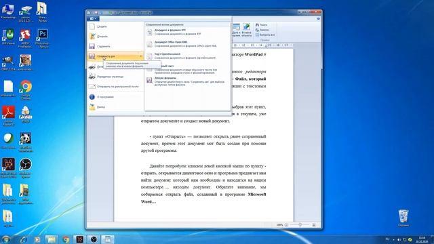Screen dimensions: 434x244
Task: Choose Открыть (Open) in WordPad menu
Action: click(x=115, y=36)
